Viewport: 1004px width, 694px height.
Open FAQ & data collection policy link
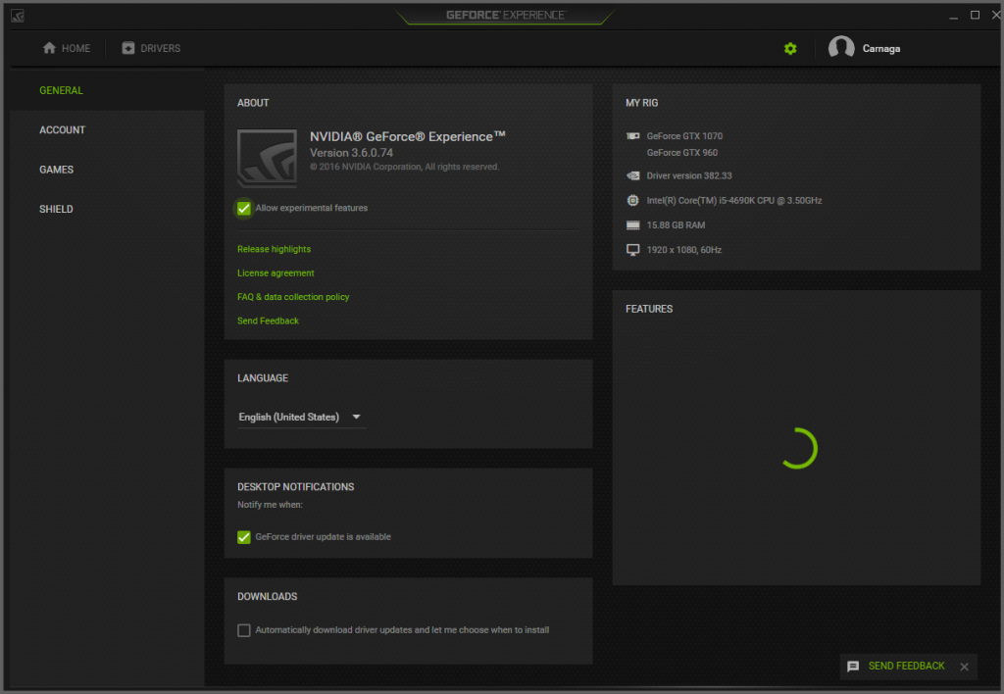click(293, 297)
